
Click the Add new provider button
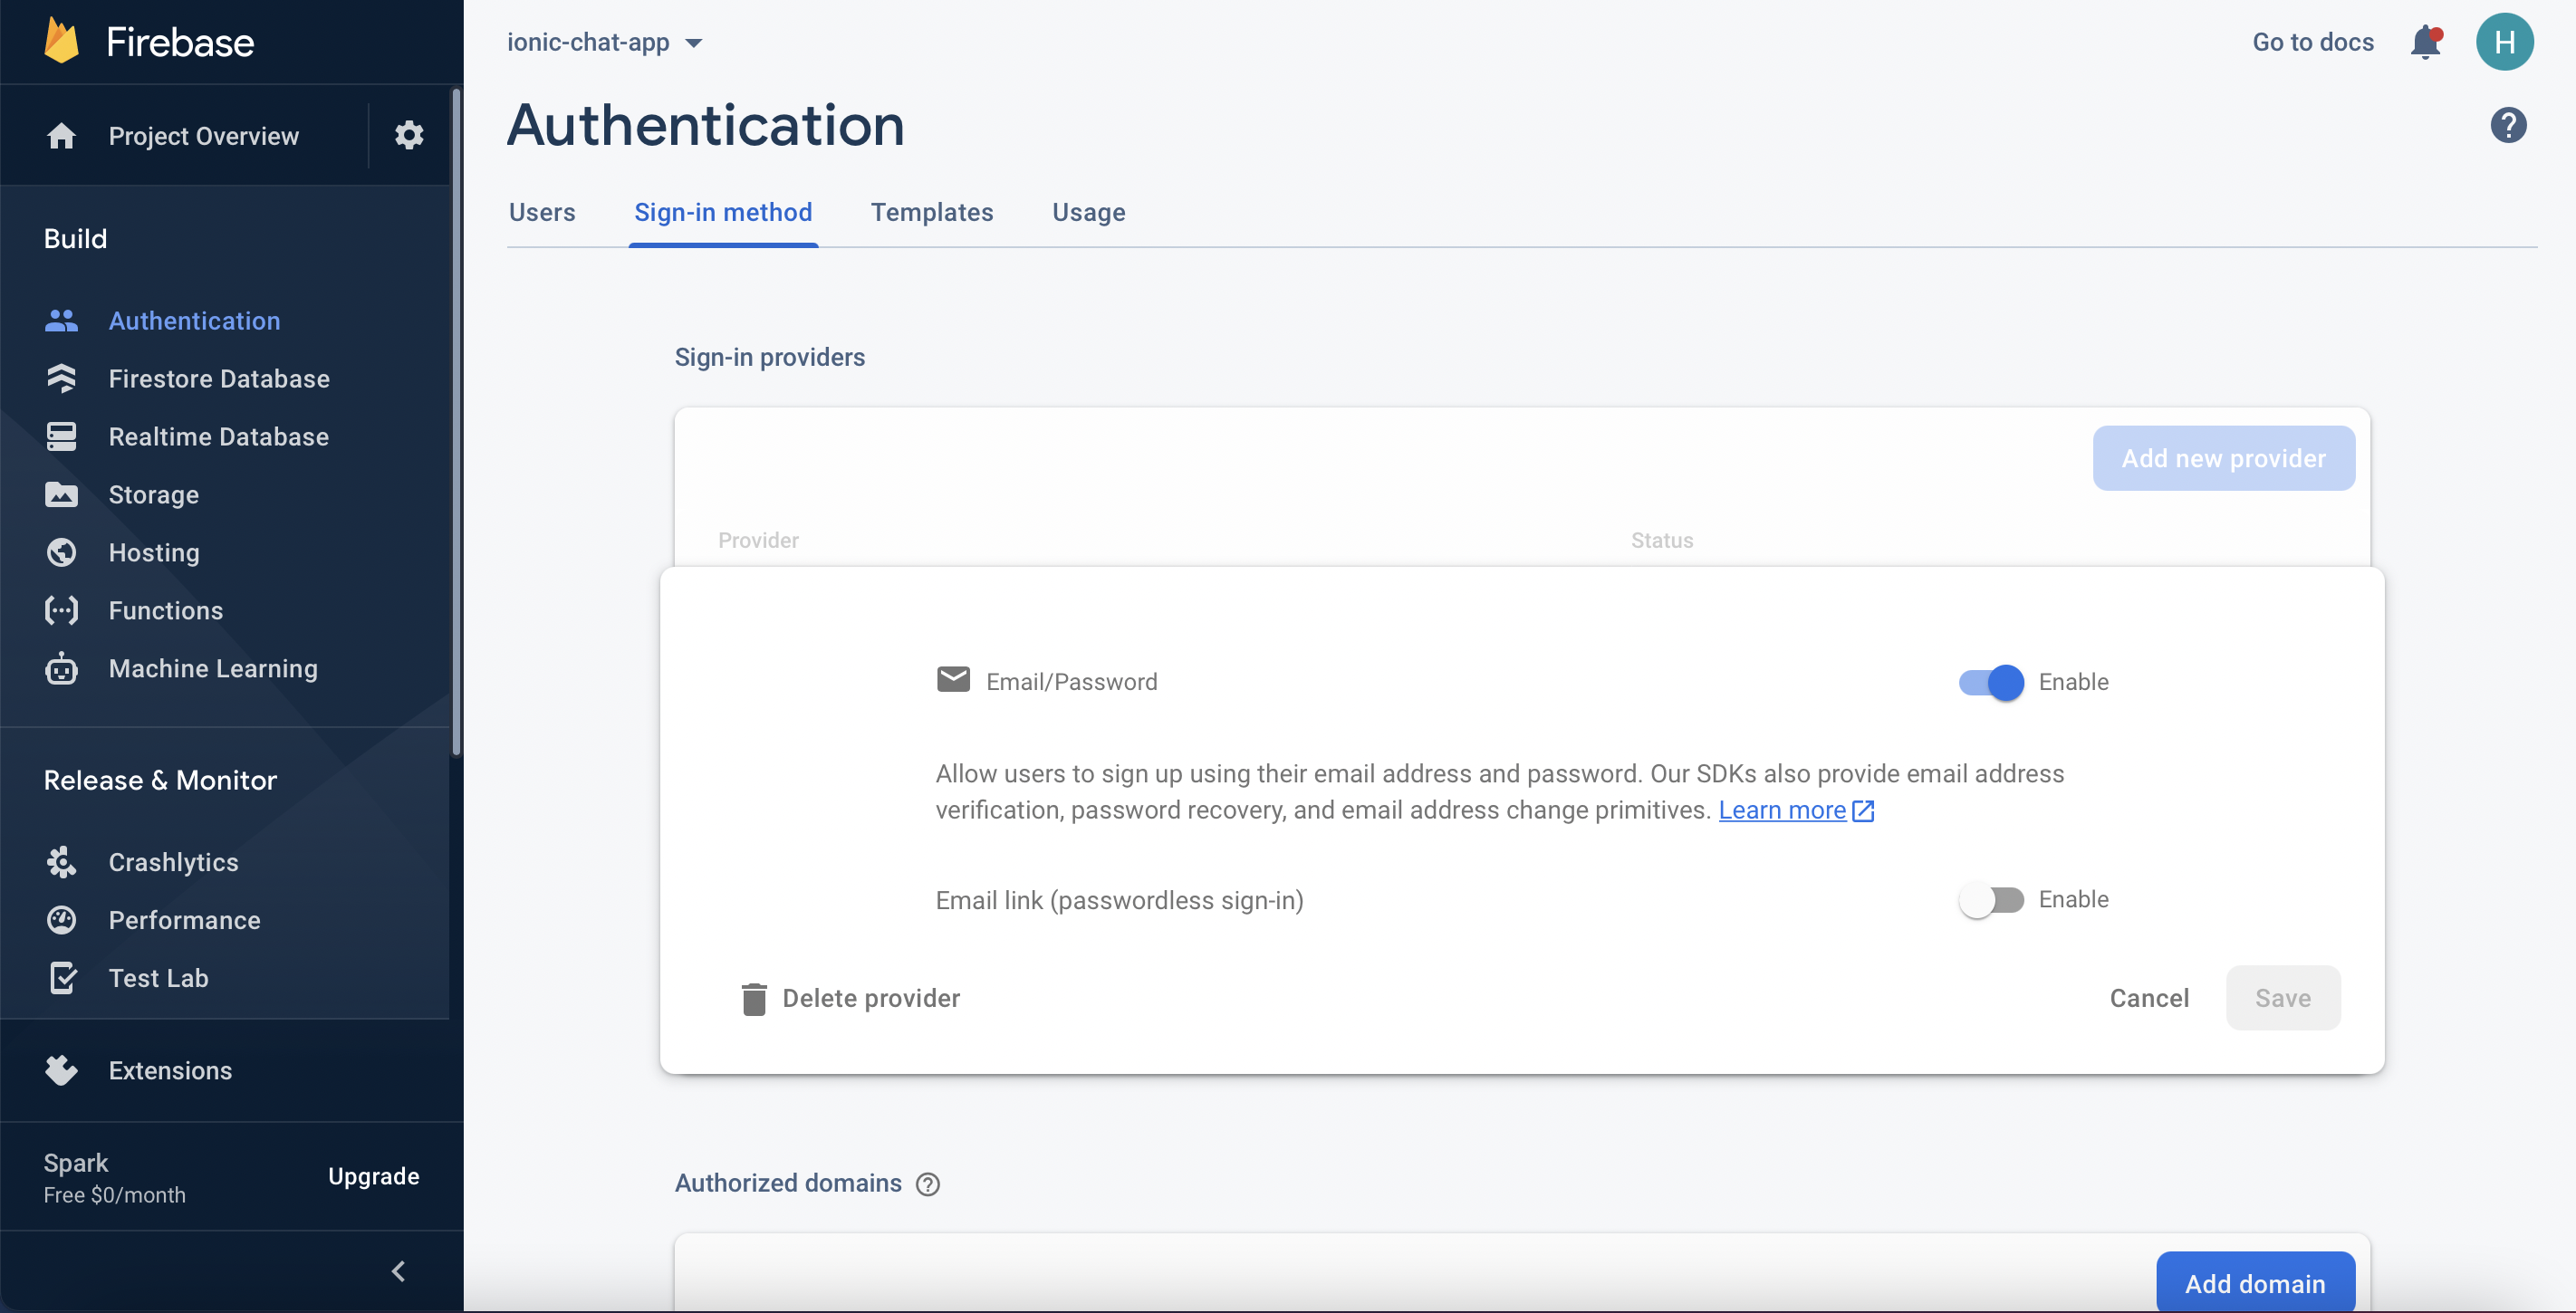pos(2224,458)
